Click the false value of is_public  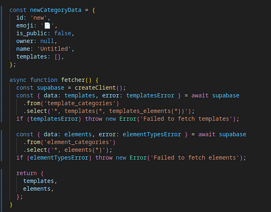point(63,33)
